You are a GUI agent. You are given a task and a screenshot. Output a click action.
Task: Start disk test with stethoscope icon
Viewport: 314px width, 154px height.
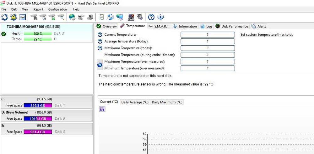pyautogui.click(x=34, y=17)
